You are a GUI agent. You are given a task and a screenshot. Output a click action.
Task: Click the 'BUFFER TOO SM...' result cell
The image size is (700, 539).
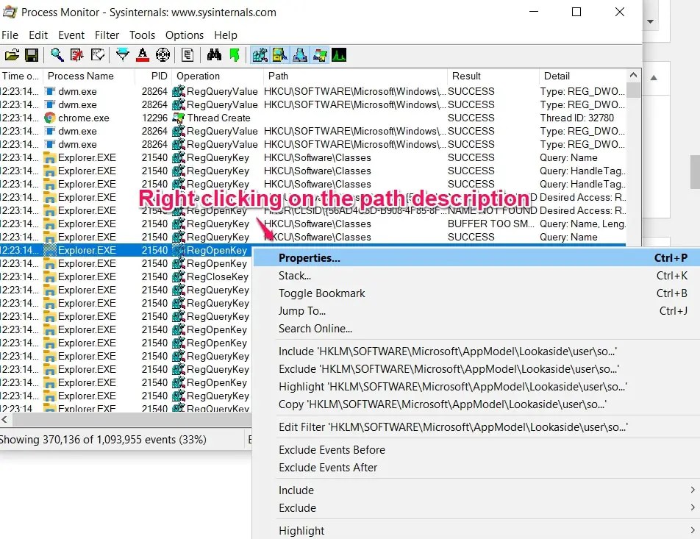click(x=491, y=224)
